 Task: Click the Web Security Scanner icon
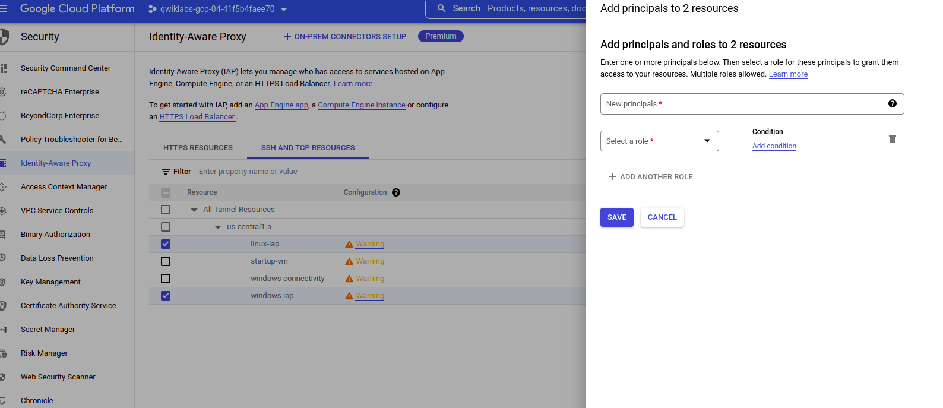(3, 377)
